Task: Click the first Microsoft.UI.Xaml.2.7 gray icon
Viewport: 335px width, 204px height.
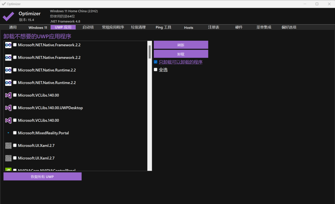Action: pos(8,146)
